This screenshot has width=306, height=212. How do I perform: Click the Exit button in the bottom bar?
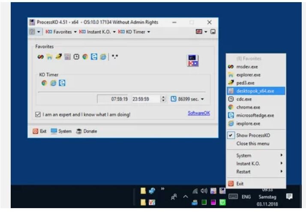click(x=39, y=131)
